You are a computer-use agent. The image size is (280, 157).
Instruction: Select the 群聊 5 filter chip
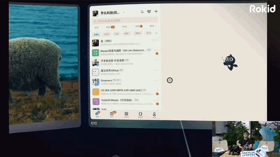(138, 33)
